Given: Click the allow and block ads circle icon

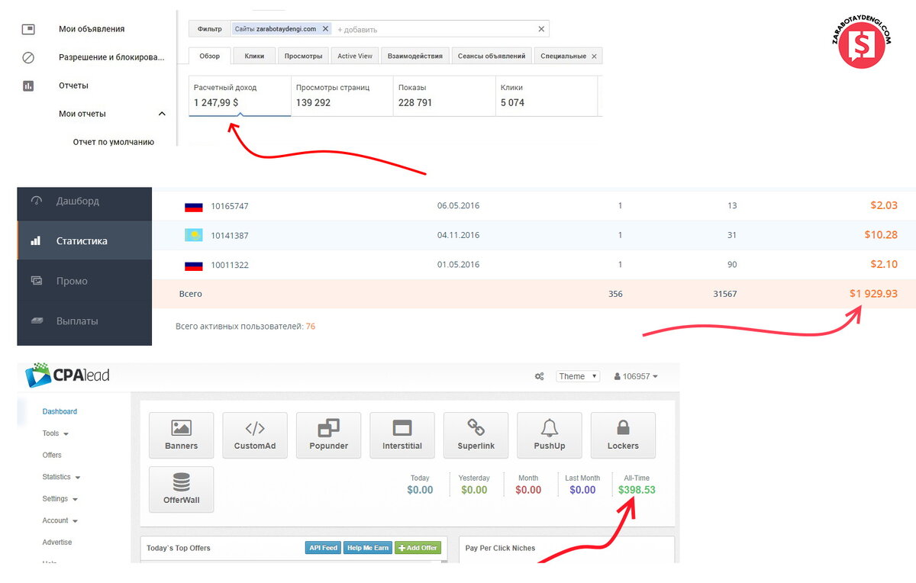Looking at the screenshot, I should [x=28, y=57].
